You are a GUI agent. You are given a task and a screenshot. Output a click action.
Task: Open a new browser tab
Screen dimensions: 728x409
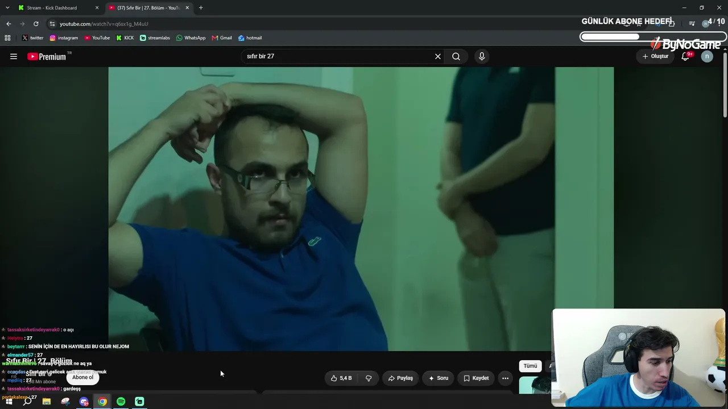[201, 8]
